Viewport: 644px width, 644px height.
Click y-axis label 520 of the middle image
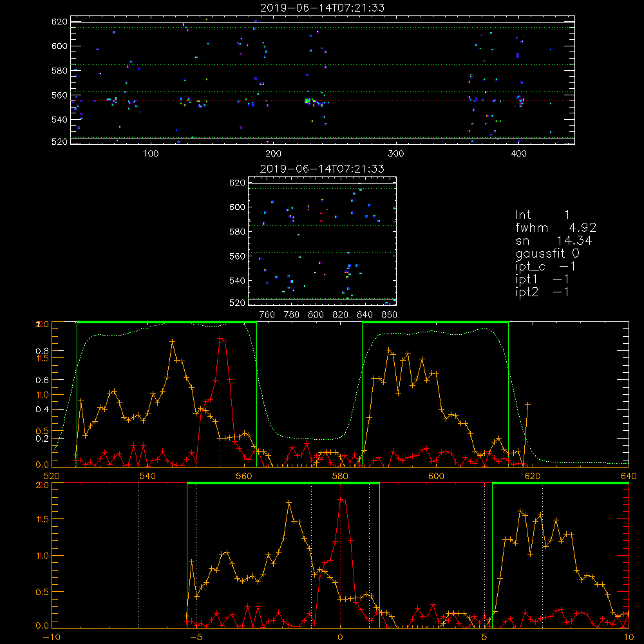(x=237, y=303)
